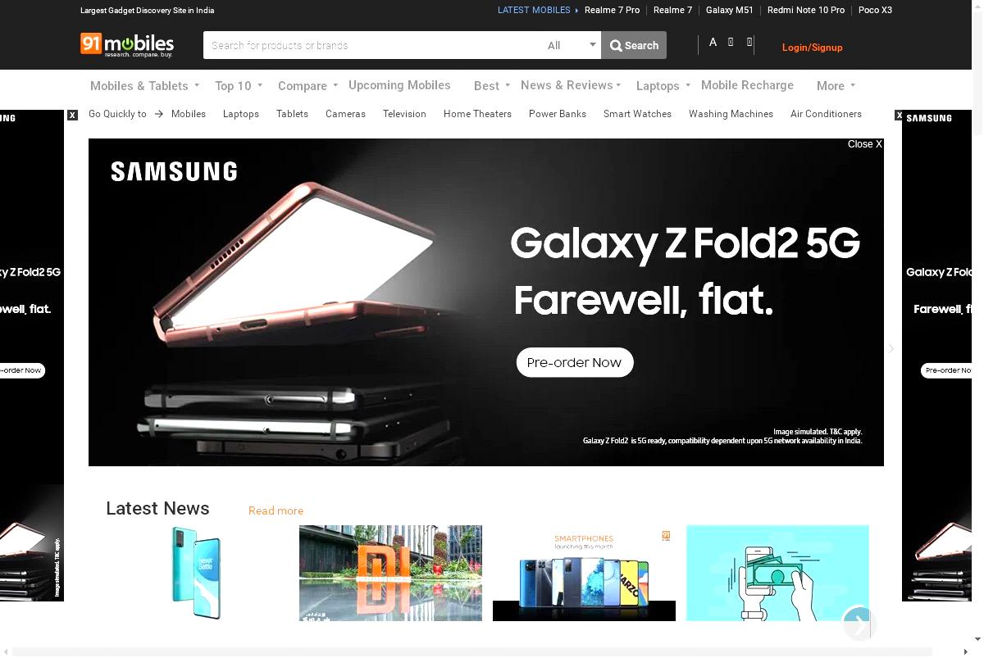Click the round next arrow in Latest News
The height and width of the screenshot is (658, 984).
point(859,624)
